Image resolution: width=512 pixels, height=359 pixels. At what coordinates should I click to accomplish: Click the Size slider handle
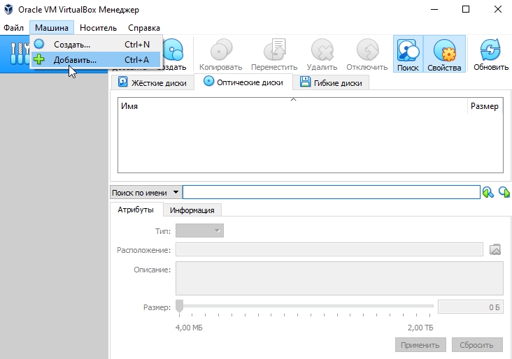179,307
